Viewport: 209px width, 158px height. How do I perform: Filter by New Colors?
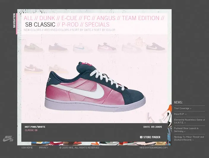[x=32, y=30]
